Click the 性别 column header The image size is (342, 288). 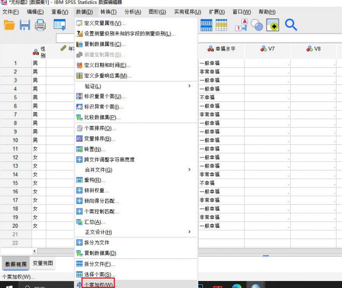pos(39,52)
